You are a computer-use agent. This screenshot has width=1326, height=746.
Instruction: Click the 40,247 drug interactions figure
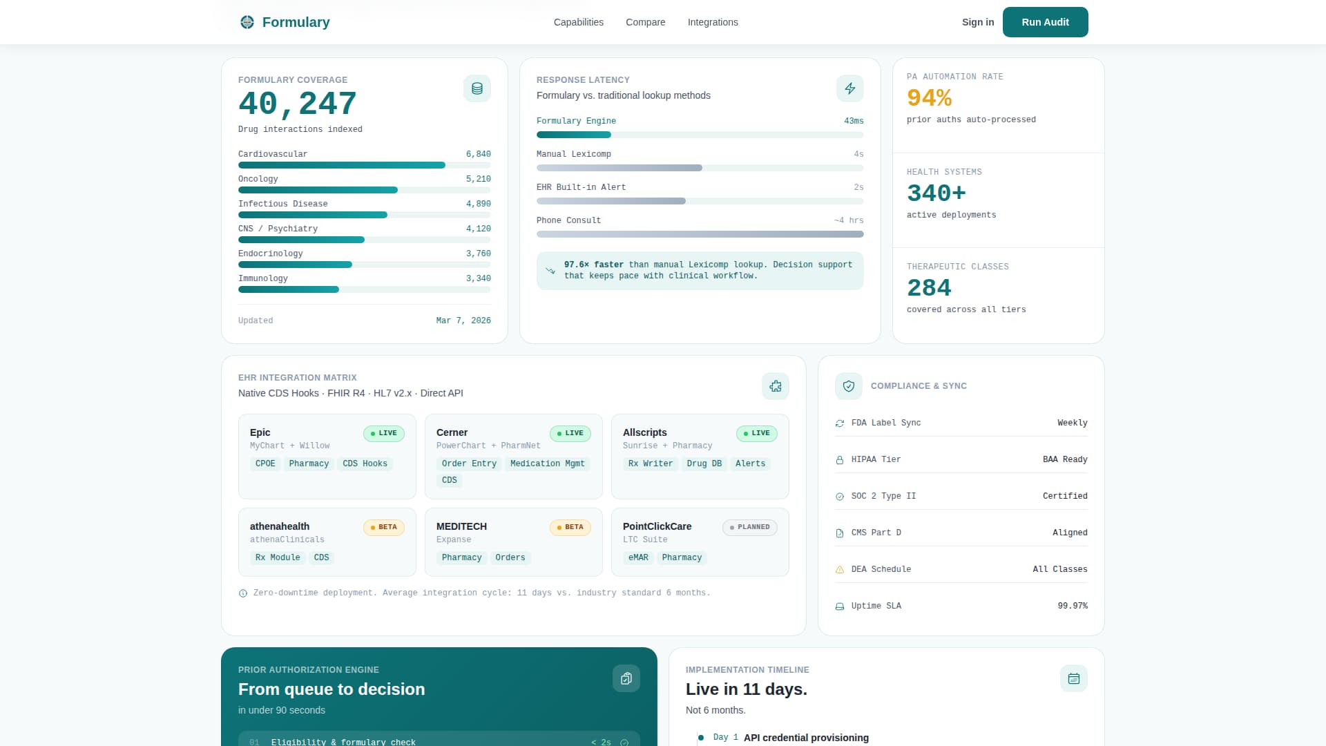coord(298,104)
